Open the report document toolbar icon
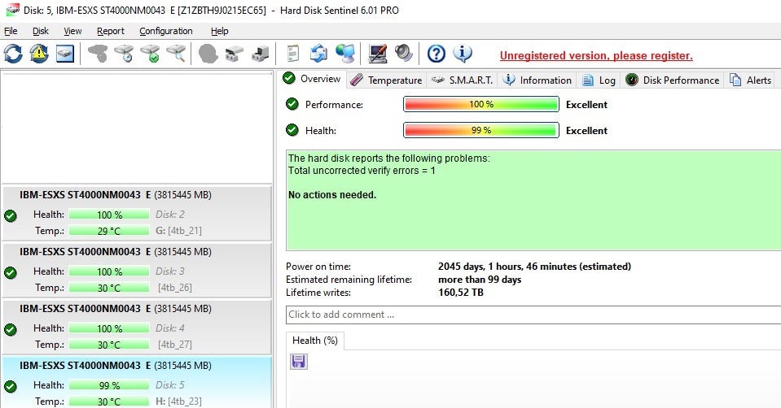This screenshot has height=408, width=781. 293,53
